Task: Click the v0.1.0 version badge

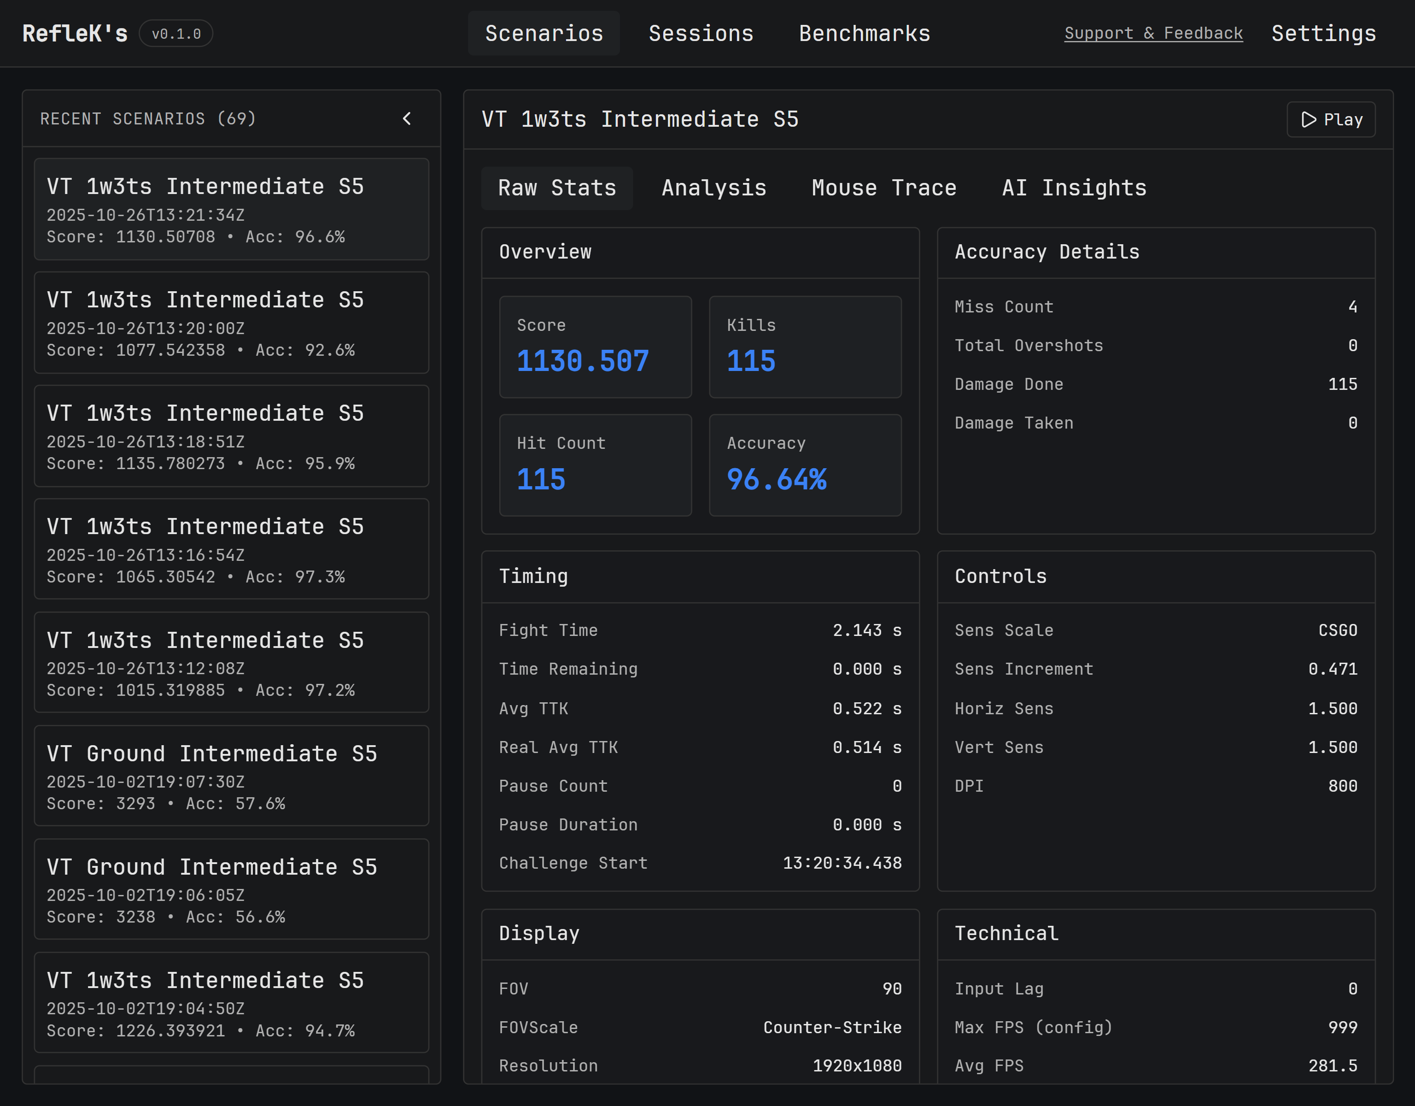Action: coord(175,33)
